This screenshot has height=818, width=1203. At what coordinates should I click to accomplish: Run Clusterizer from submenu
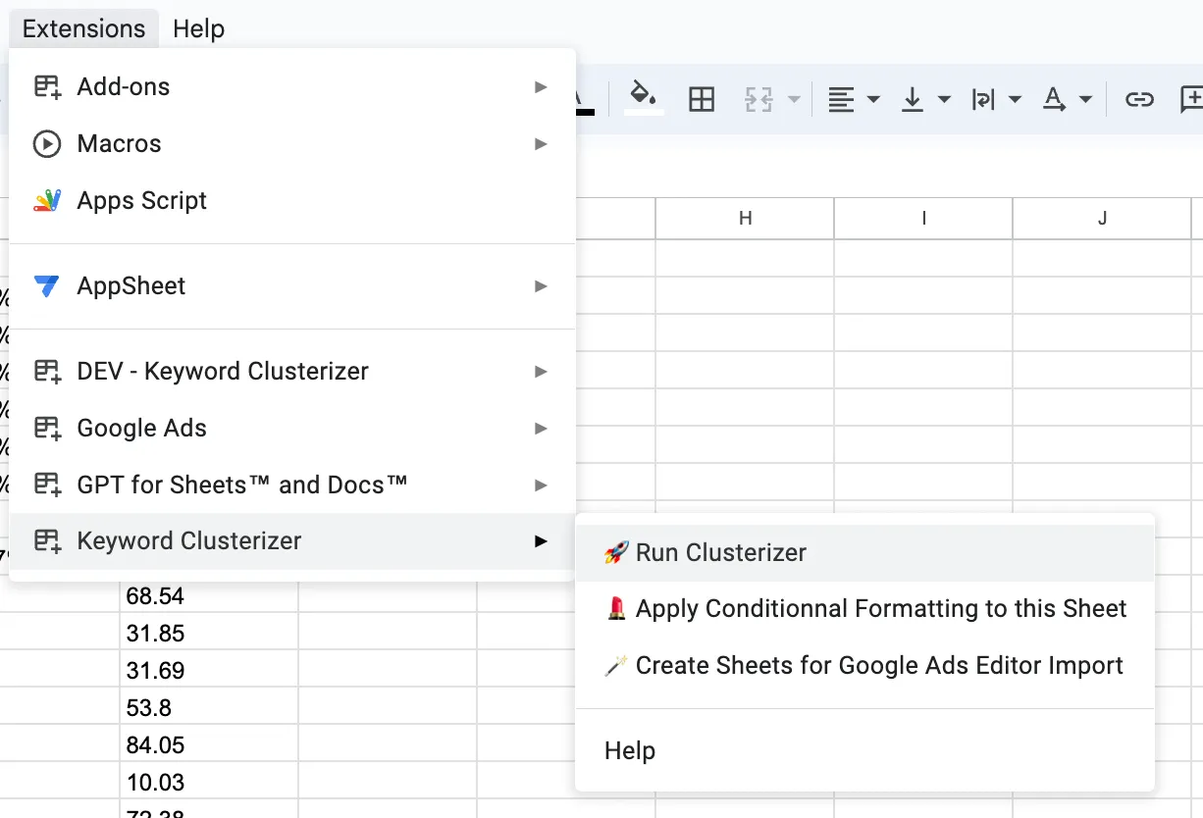point(864,553)
